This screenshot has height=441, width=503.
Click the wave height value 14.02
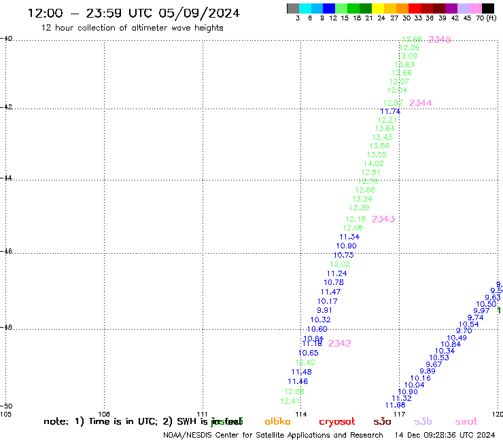pyautogui.click(x=373, y=164)
